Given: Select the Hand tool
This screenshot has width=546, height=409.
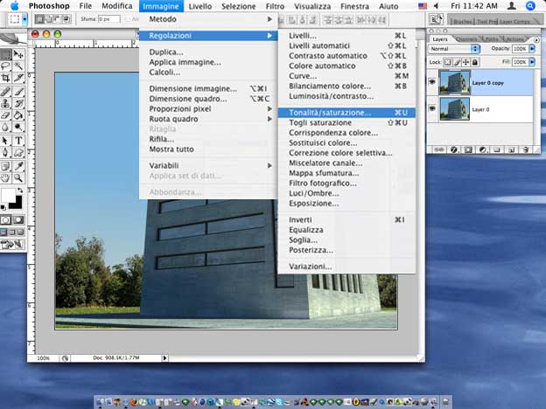Looking at the screenshot, I should pos(7,177).
